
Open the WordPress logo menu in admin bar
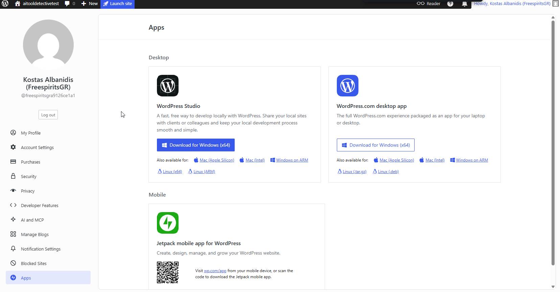tap(5, 4)
